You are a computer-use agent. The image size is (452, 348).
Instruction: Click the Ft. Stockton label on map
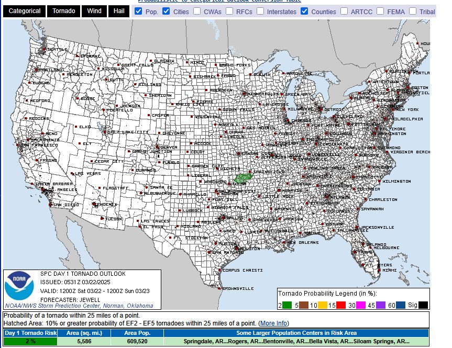pyautogui.click(x=191, y=238)
